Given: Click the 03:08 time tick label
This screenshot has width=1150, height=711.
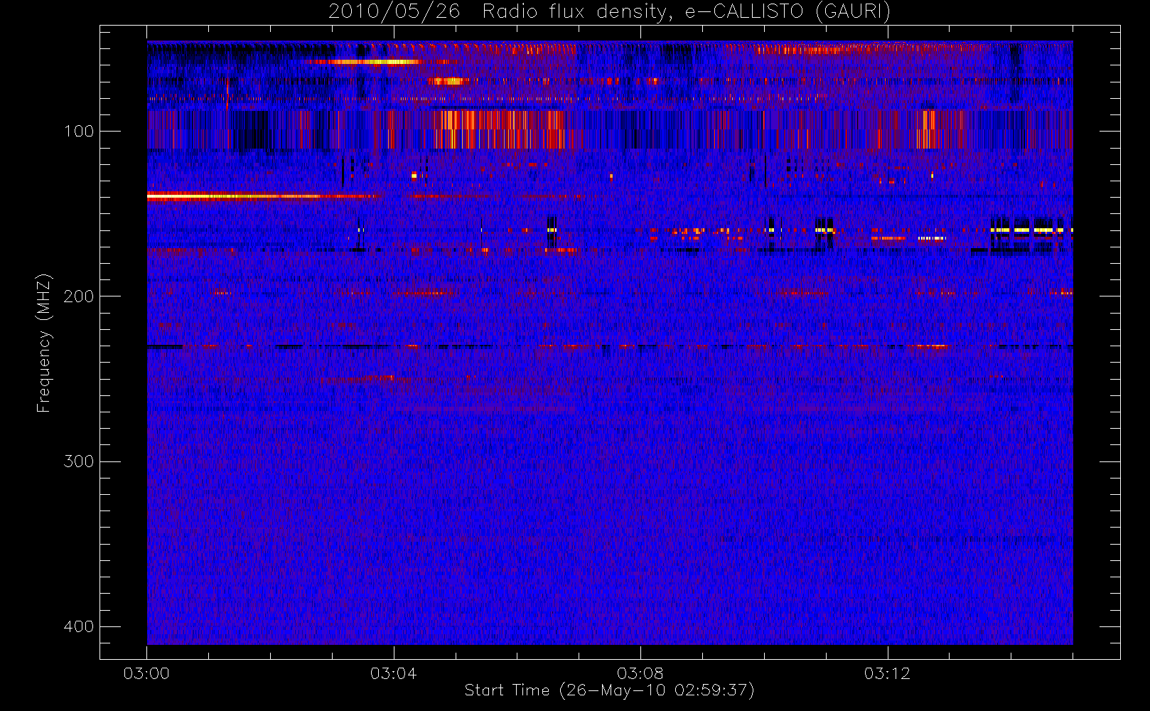Looking at the screenshot, I should [640, 673].
